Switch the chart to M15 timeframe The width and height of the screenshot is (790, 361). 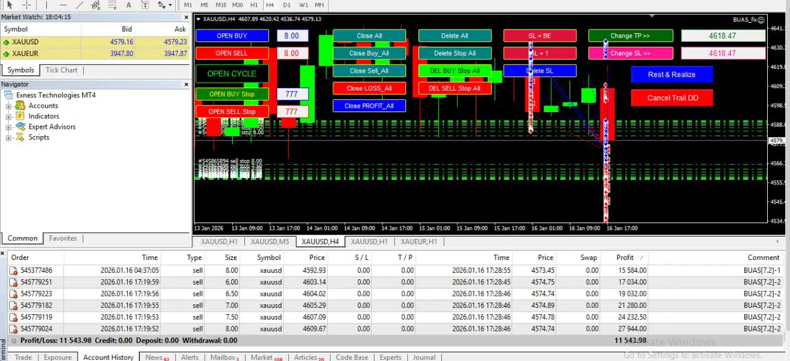pyautogui.click(x=221, y=5)
